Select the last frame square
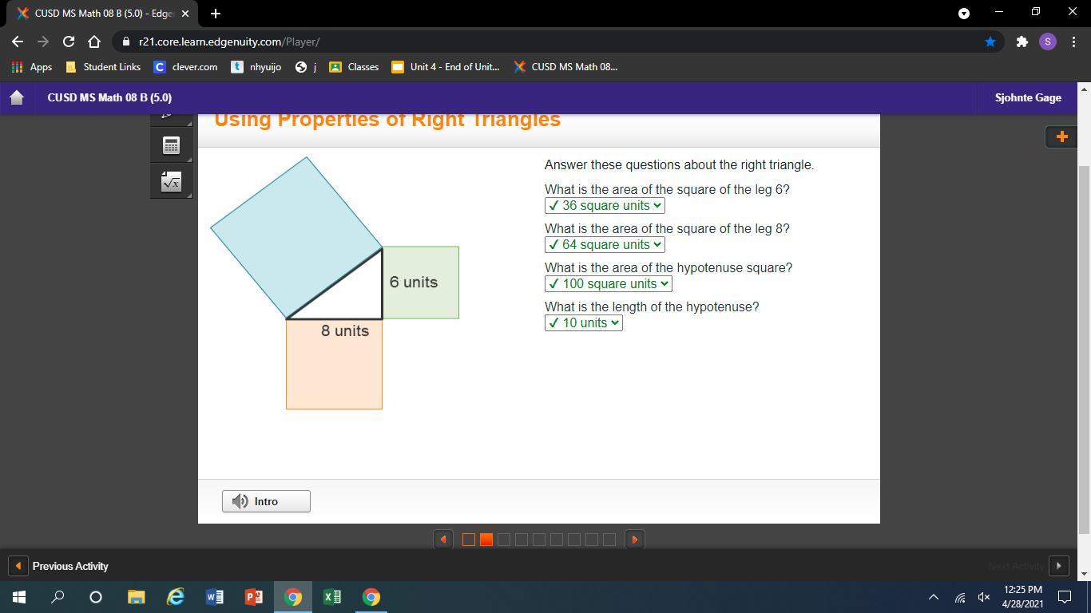Screen dimensions: 1091x613 pyautogui.click(x=609, y=540)
